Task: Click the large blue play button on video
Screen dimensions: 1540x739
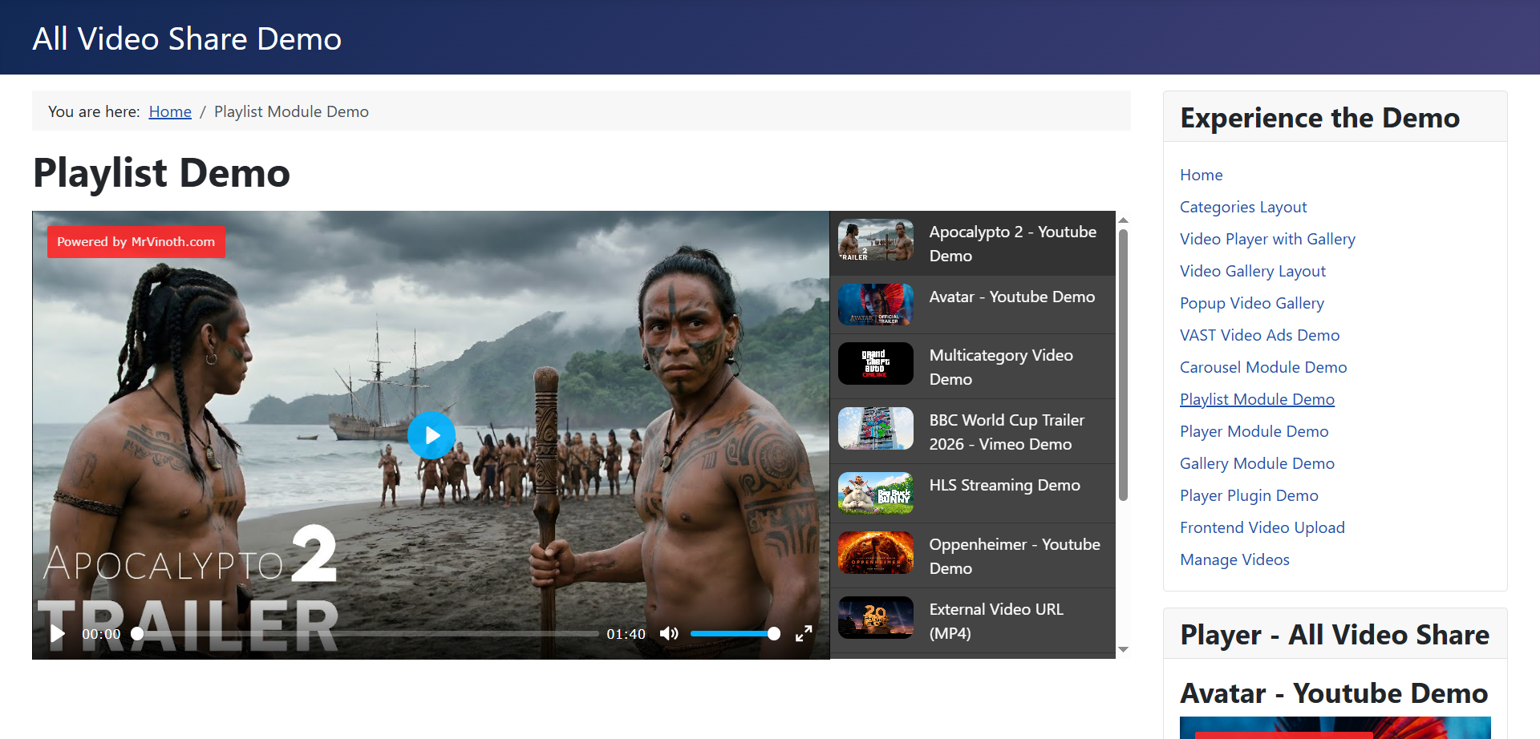Action: pyautogui.click(x=432, y=435)
